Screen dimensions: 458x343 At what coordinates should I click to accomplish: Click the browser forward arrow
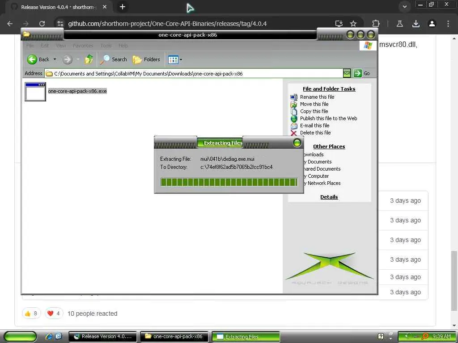pos(26,24)
